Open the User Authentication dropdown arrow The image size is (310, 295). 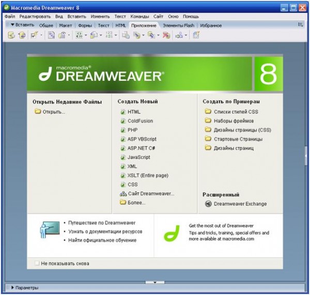186,35
